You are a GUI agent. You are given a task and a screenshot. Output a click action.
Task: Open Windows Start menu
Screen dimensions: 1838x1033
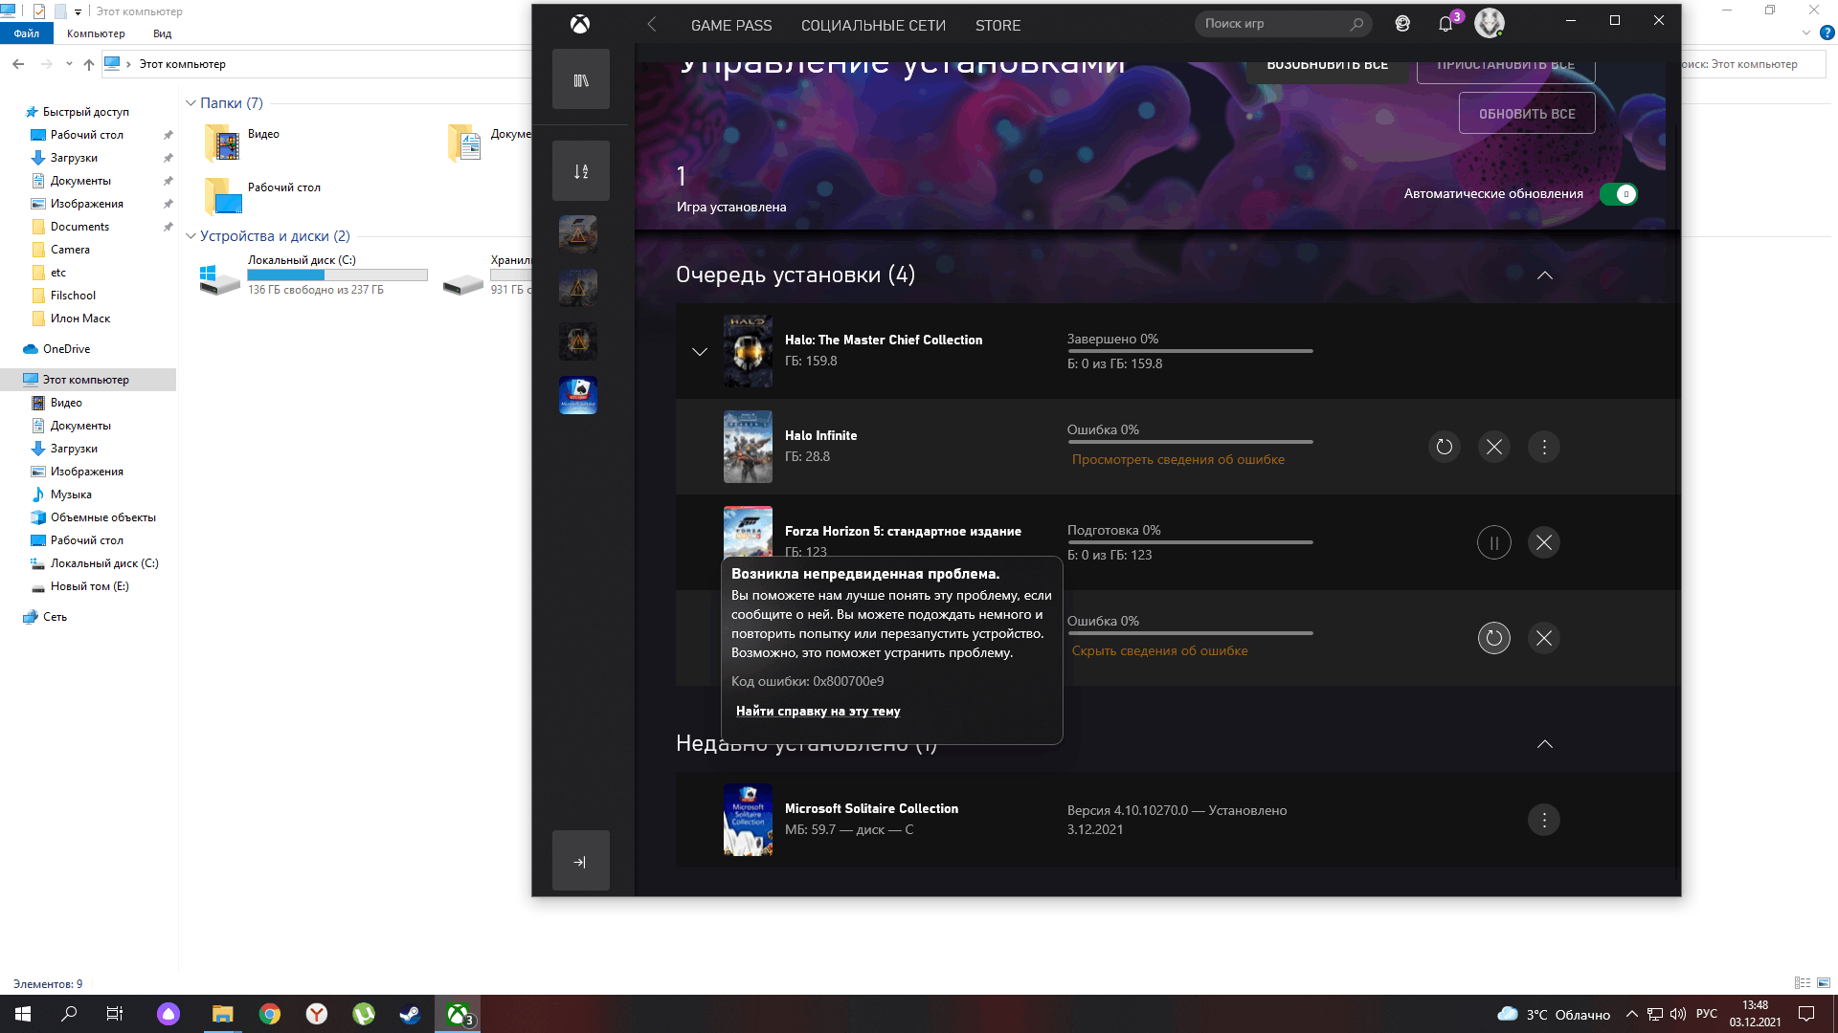23,1014
